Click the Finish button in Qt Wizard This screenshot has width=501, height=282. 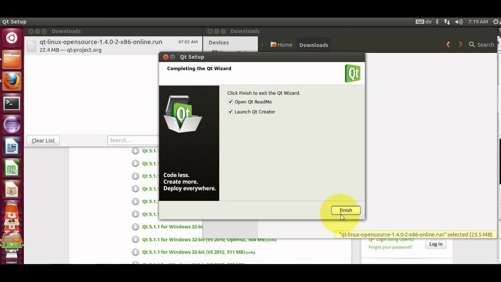(x=346, y=210)
